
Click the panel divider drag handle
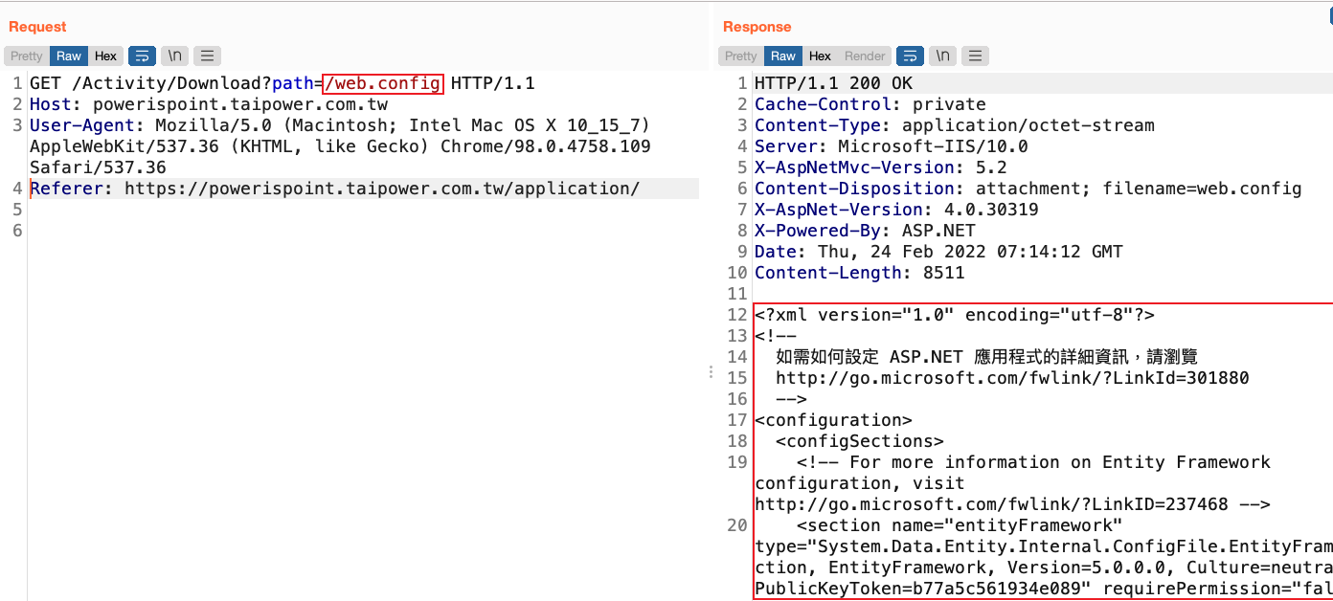click(x=710, y=371)
